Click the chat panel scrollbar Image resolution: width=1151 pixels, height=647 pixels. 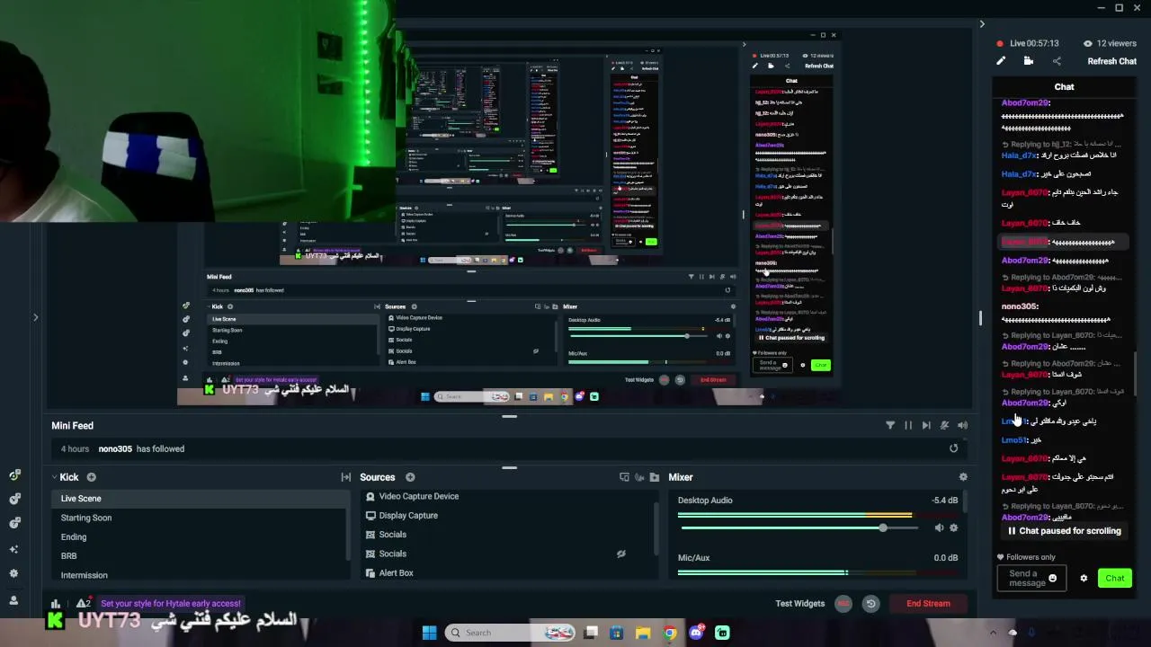point(1135,373)
